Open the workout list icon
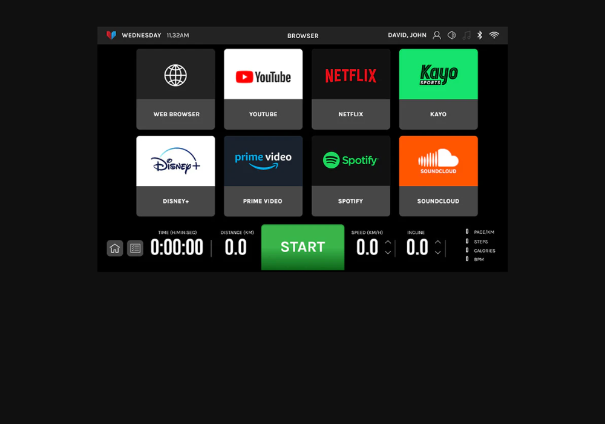 (x=135, y=248)
